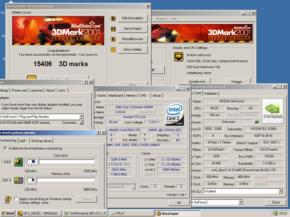Switch to CPU-Z taskbar button
The width and height of the screenshot is (290, 217).
point(131,213)
